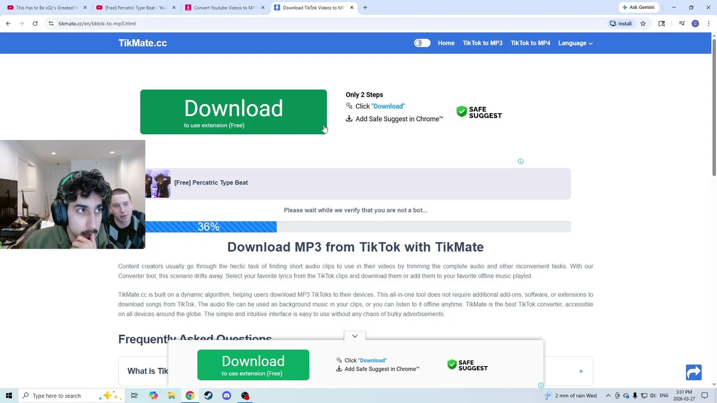Click the bottom banner ad info icon
The height and width of the screenshot is (403, 717).
pos(541,385)
